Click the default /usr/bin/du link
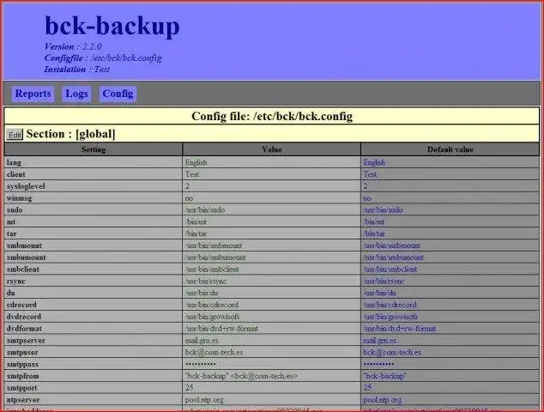Viewport: 544px width, 412px height. [x=379, y=293]
